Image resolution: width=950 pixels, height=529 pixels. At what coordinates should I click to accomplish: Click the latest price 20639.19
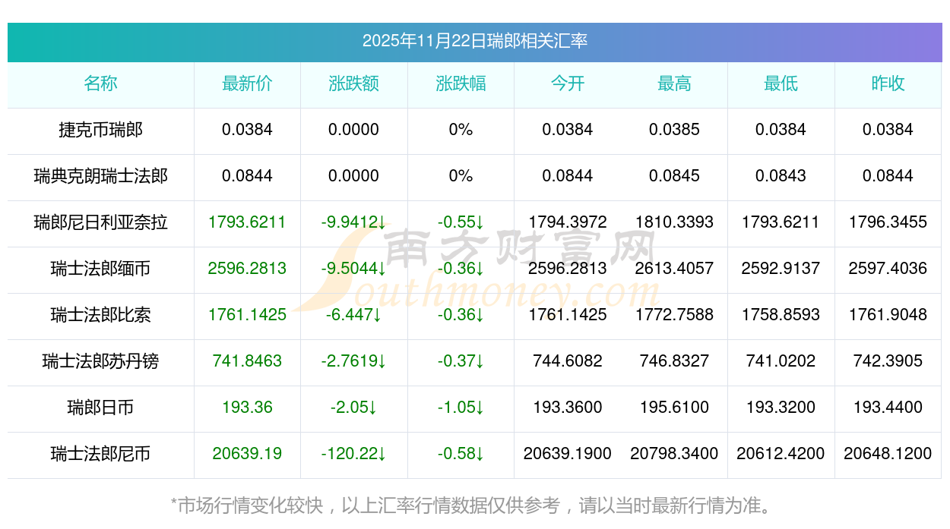pyautogui.click(x=247, y=454)
